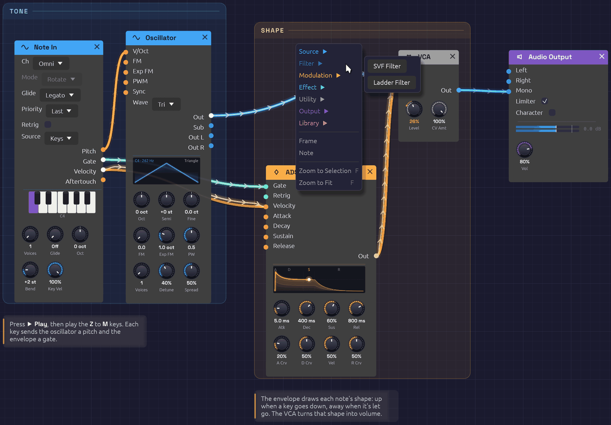
Task: Close the Oscillator module
Action: 205,37
